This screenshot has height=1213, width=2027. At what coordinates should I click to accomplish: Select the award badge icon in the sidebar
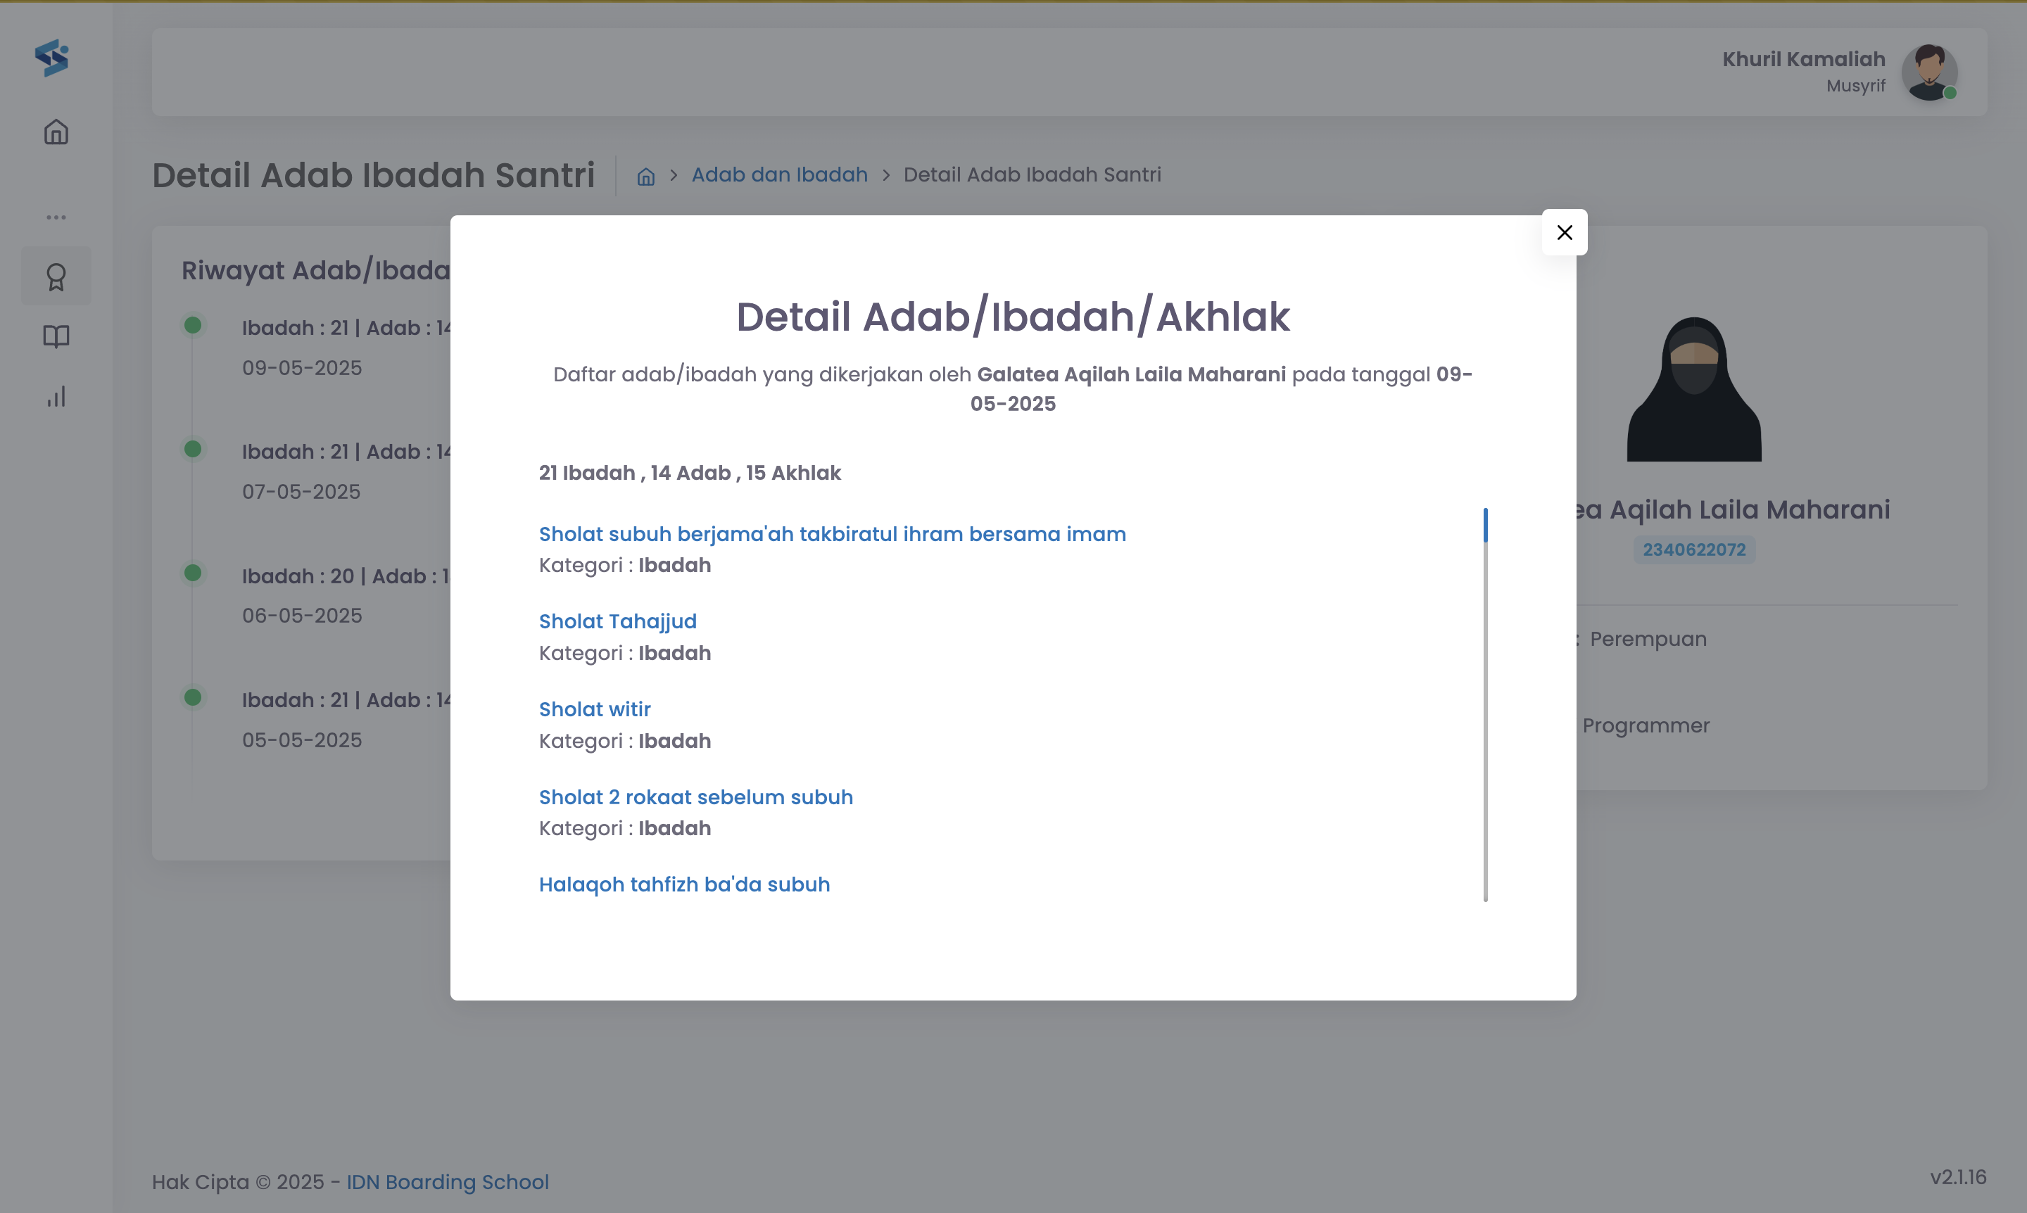[x=56, y=277]
